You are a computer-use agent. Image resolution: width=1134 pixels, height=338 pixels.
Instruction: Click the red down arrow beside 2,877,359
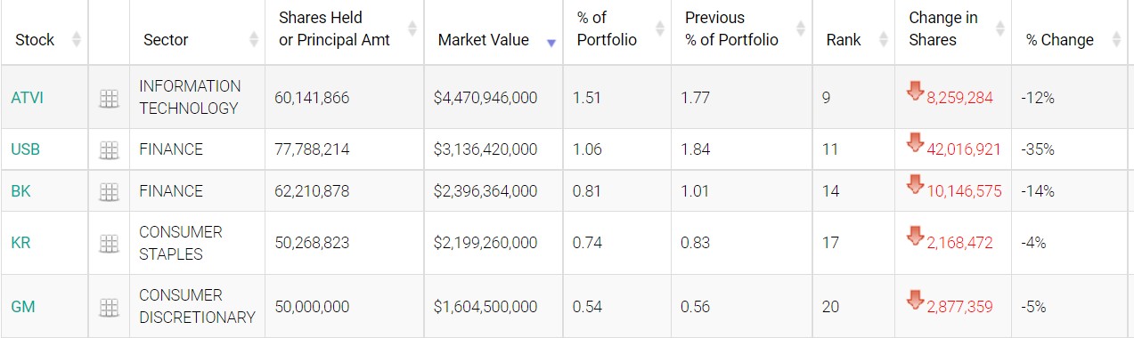[916, 300]
